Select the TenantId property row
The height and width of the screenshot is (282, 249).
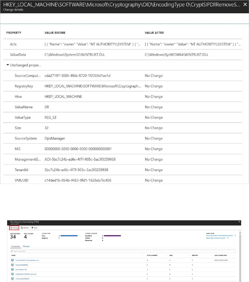point(123,170)
